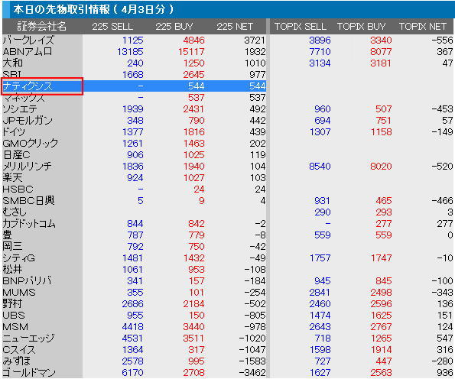Select the 岡三 company name
Screen dimensions: 455x379
(12, 247)
